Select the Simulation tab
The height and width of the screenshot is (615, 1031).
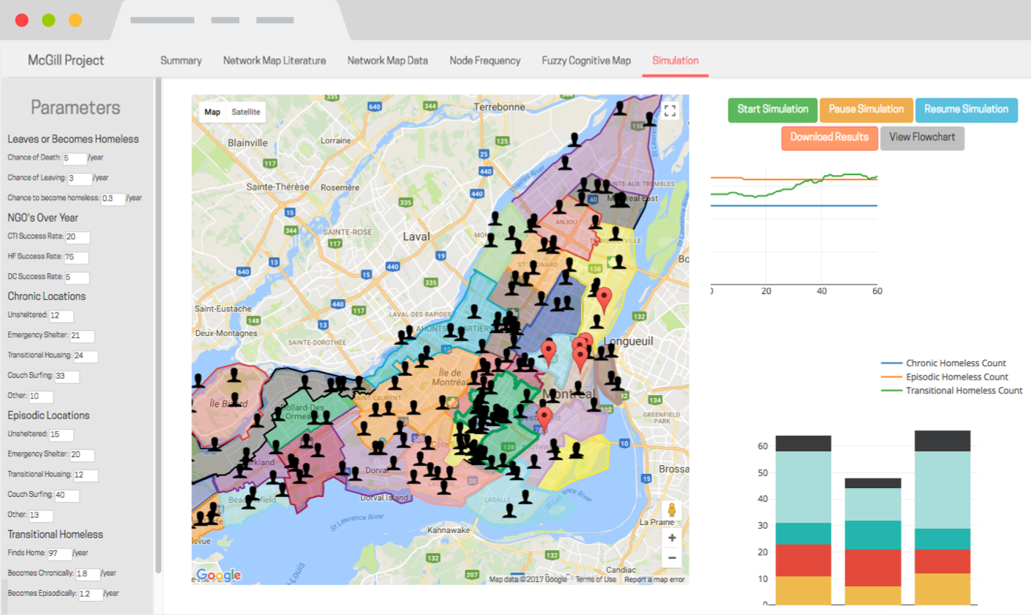point(676,61)
